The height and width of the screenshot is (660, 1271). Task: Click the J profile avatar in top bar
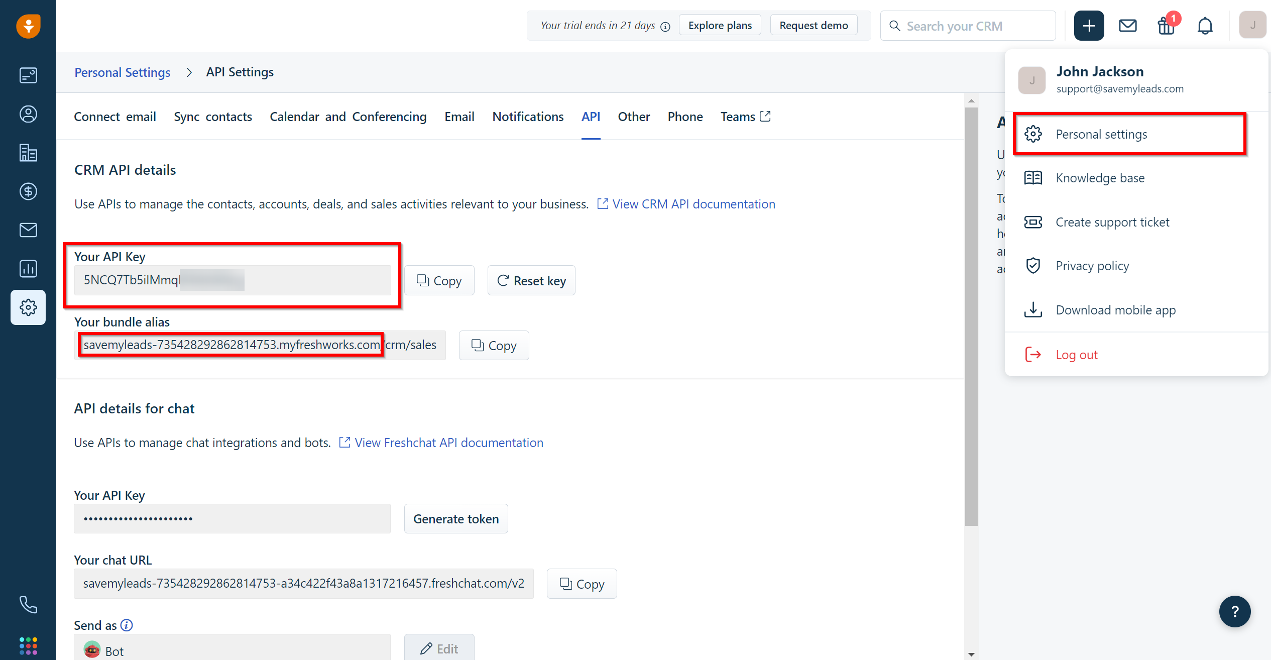click(1252, 25)
